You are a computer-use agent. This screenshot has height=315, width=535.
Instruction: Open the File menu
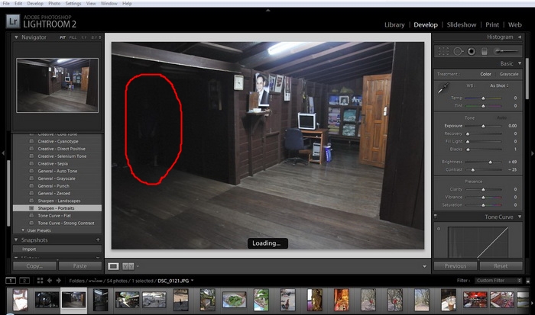[6, 3]
